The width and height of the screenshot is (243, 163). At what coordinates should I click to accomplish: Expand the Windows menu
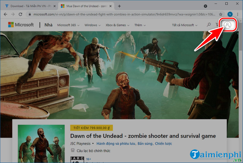(x=92, y=25)
